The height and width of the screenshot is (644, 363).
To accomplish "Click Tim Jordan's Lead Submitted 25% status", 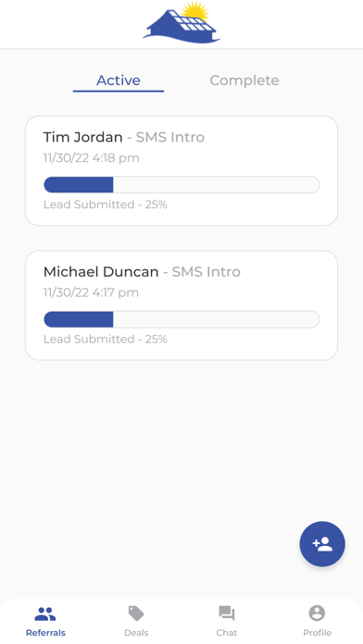I will (x=106, y=204).
